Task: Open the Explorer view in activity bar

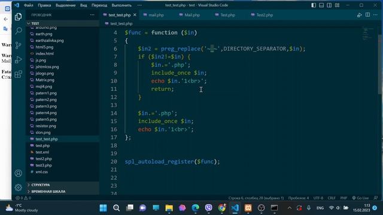Action: point(19,17)
